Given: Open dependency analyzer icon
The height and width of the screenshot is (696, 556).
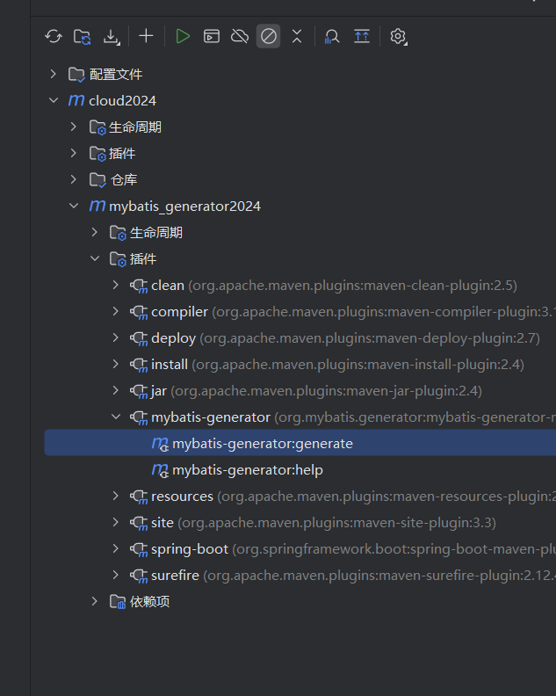Looking at the screenshot, I should [332, 36].
